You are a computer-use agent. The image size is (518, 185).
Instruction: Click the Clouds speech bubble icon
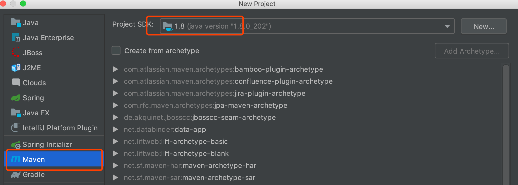point(16,82)
